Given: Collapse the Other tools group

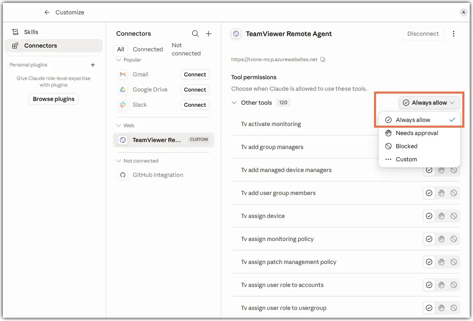Looking at the screenshot, I should click(234, 103).
